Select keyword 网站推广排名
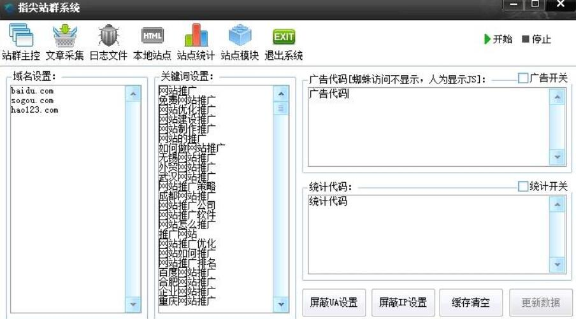 [x=187, y=262]
